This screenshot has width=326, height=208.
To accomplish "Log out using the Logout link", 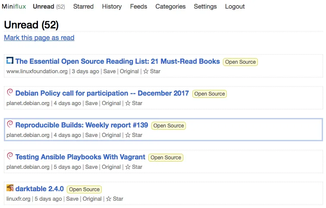I will (235, 6).
